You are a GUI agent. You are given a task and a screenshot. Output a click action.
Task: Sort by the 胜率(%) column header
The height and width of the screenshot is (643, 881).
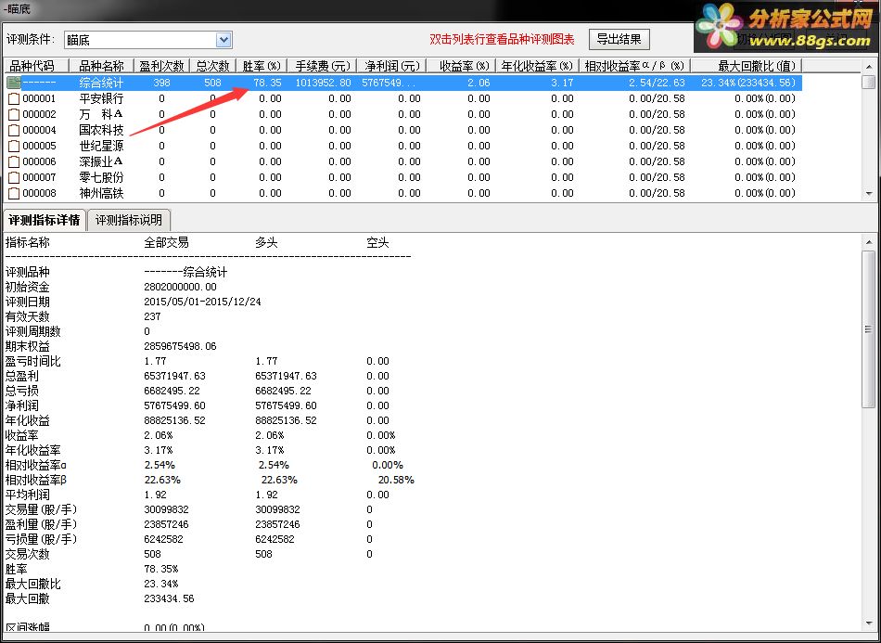click(x=262, y=66)
